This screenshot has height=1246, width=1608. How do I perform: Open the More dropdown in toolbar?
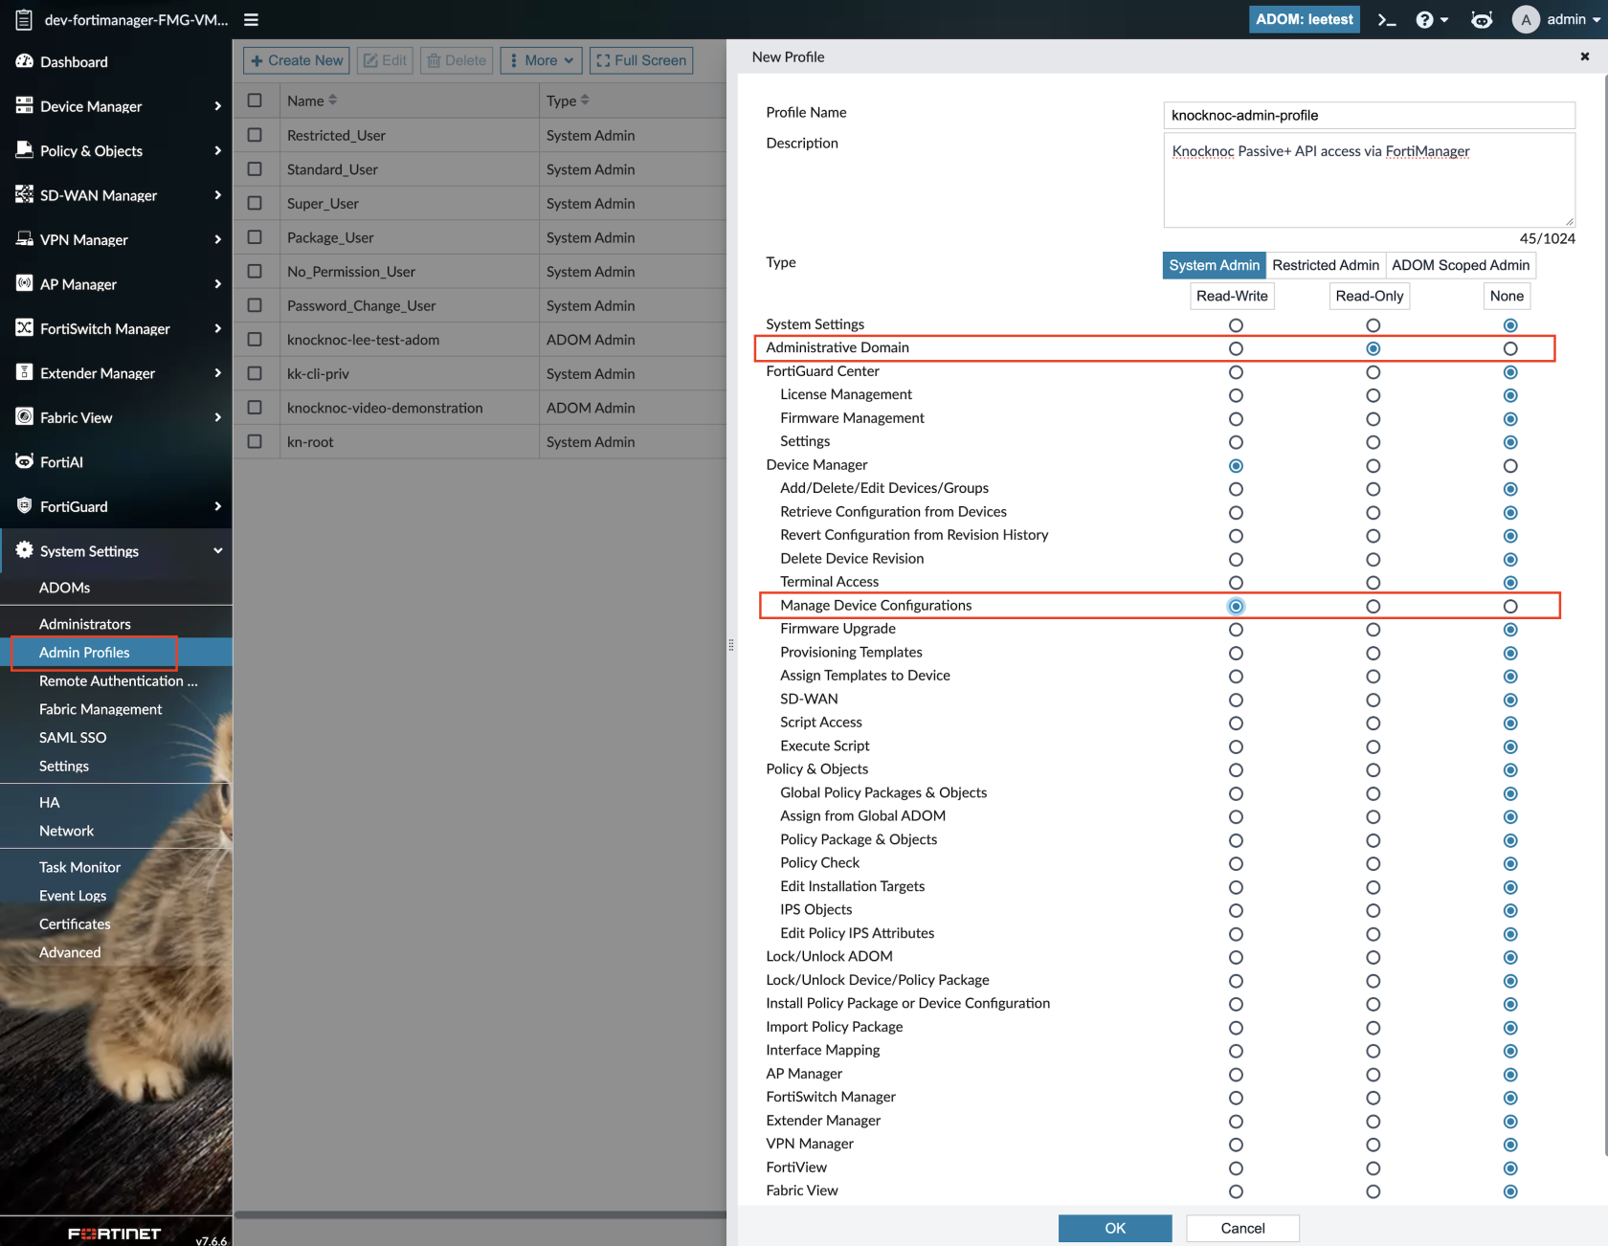click(541, 60)
